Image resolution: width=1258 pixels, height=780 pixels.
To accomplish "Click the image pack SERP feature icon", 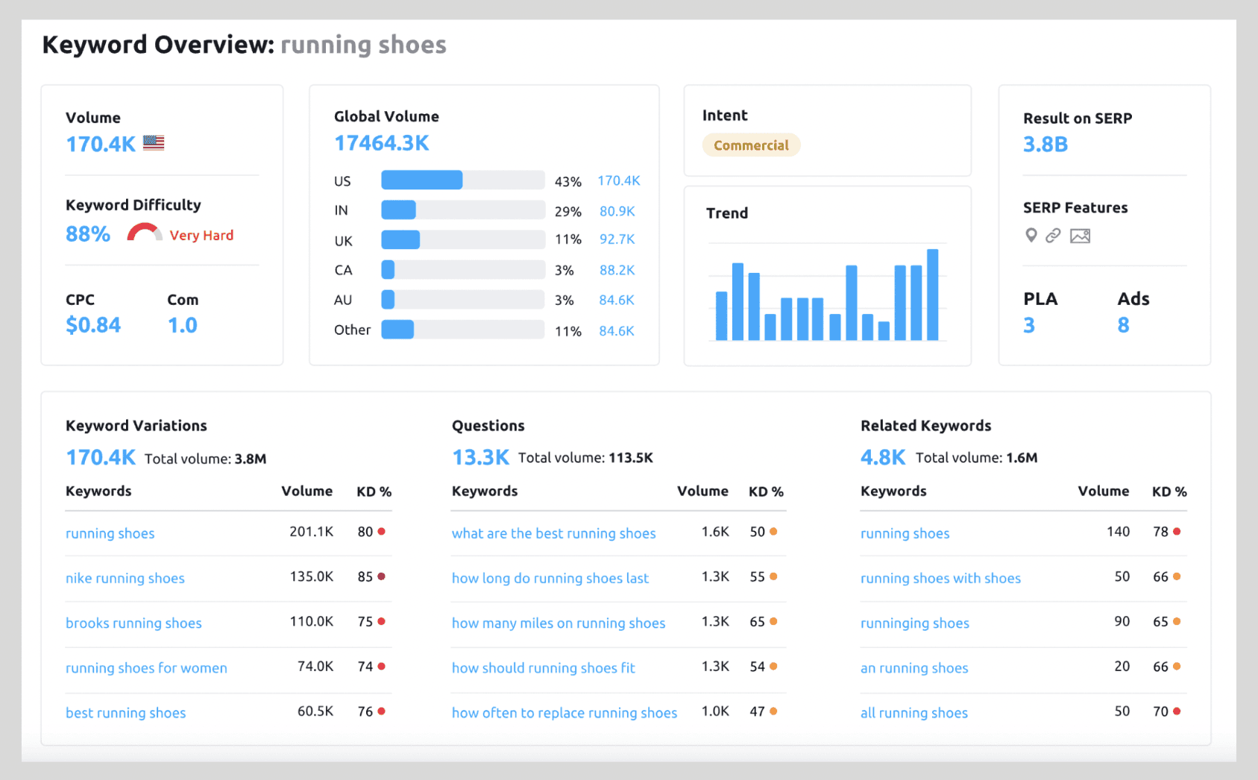I will pos(1080,236).
